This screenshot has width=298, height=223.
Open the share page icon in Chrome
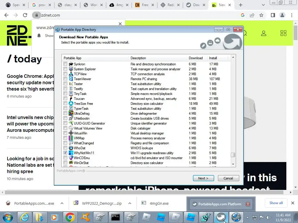[252, 15]
